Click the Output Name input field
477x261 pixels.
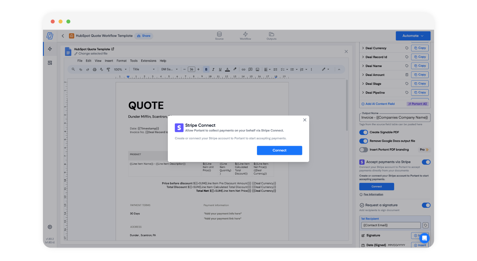(x=395, y=118)
